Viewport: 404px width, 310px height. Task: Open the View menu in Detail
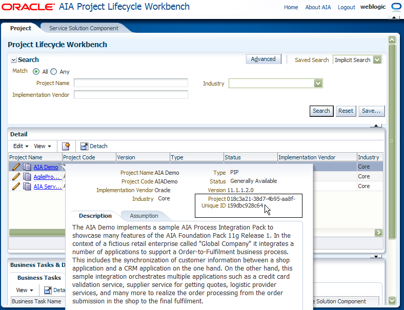(43, 146)
